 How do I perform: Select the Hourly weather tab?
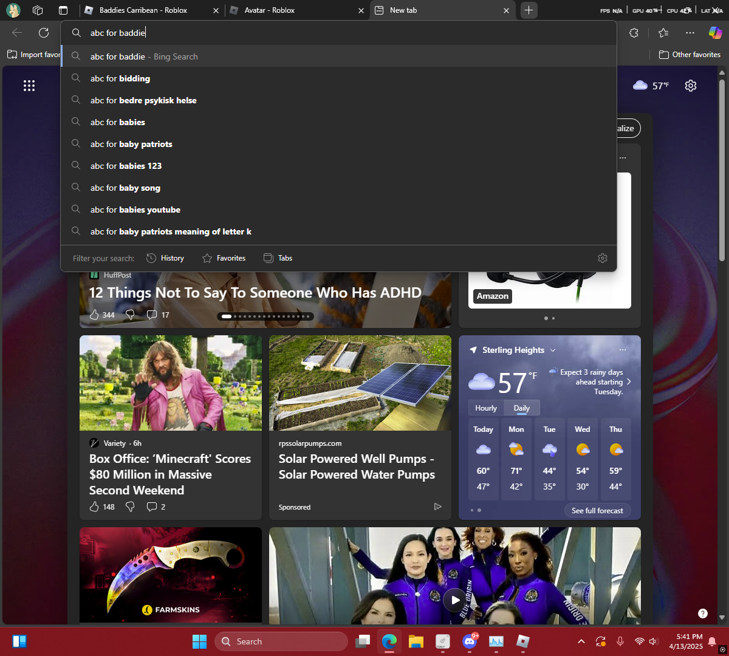(486, 408)
